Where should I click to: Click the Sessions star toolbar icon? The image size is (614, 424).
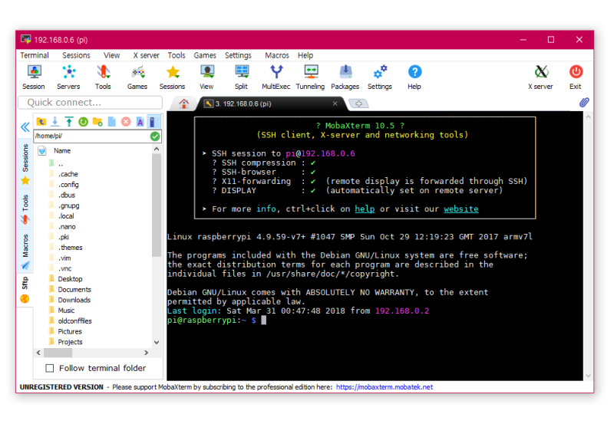[x=172, y=77]
